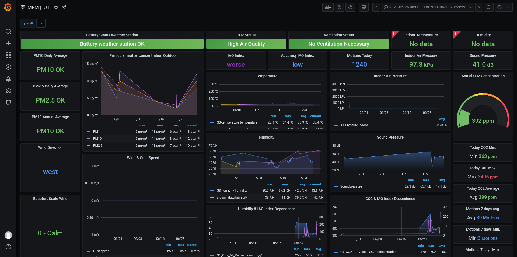Toggle station_data humidity series in legend
Screen dimensions: 517x257
coord(232,198)
